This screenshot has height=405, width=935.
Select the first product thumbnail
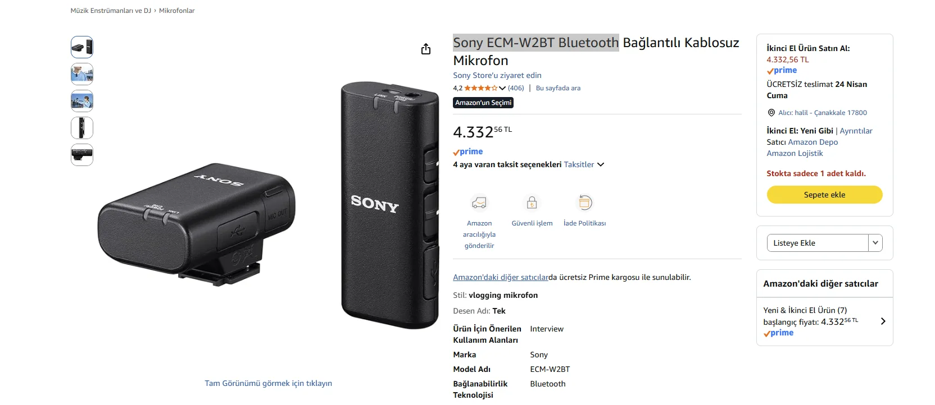[82, 47]
